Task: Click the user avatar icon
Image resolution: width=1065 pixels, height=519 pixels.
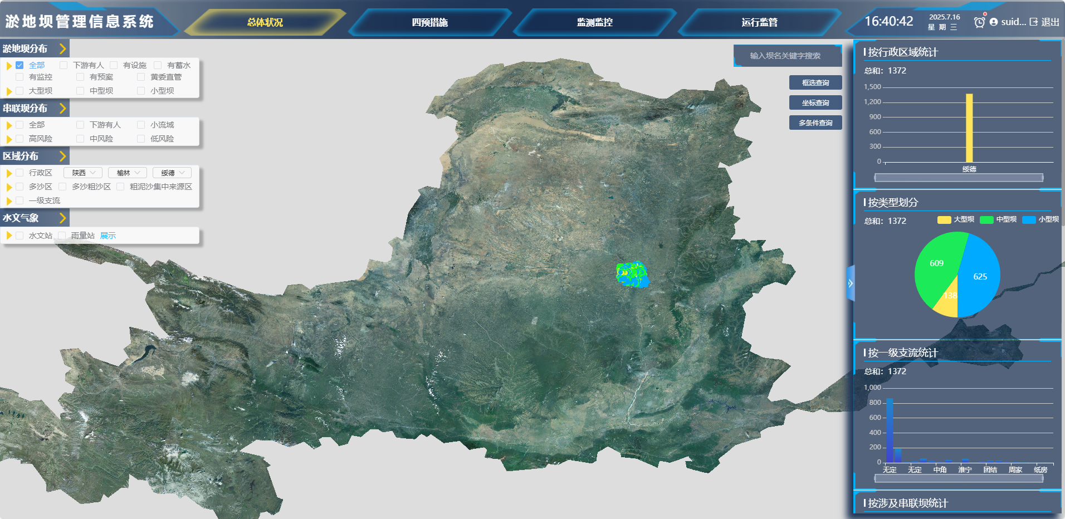Action: pos(994,22)
